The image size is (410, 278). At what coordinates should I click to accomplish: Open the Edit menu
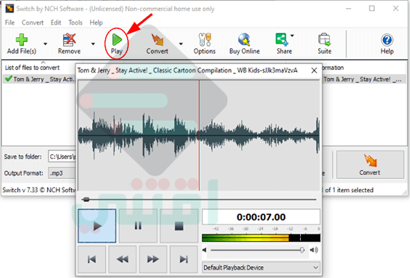tap(56, 22)
